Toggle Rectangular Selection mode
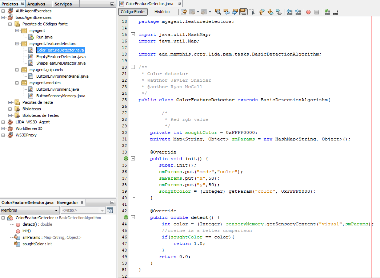The height and width of the screenshot is (278, 380). click(x=251, y=12)
